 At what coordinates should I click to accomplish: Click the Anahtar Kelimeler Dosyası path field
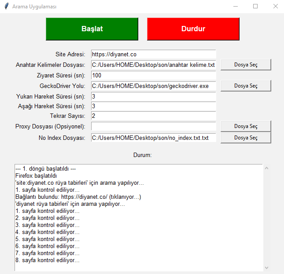(x=154, y=65)
